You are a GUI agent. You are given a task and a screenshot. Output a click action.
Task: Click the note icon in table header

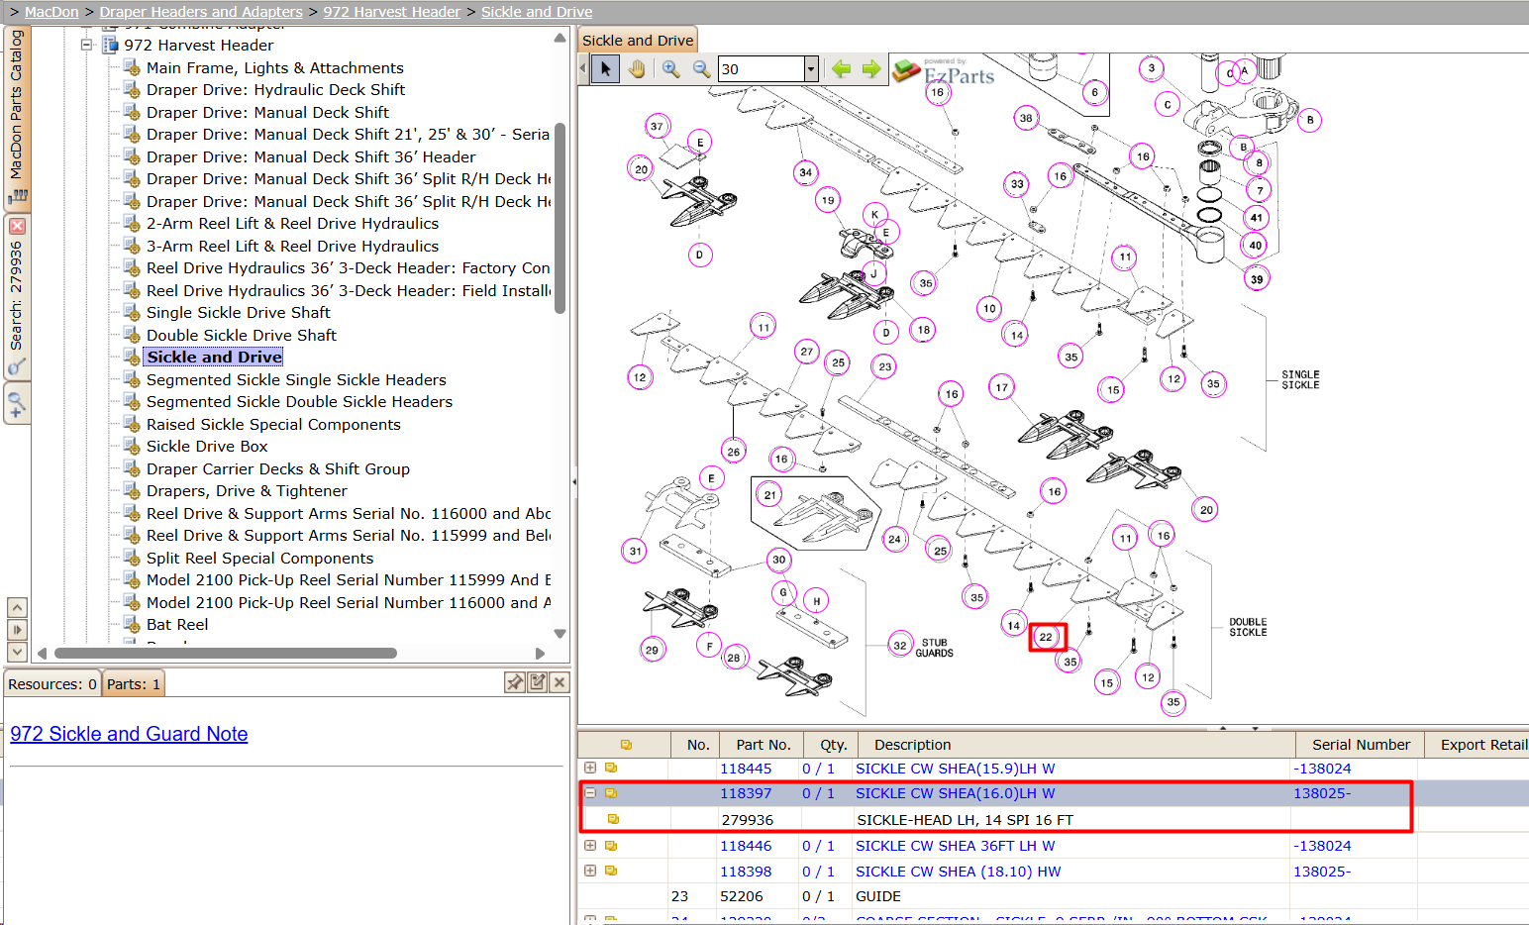626,745
